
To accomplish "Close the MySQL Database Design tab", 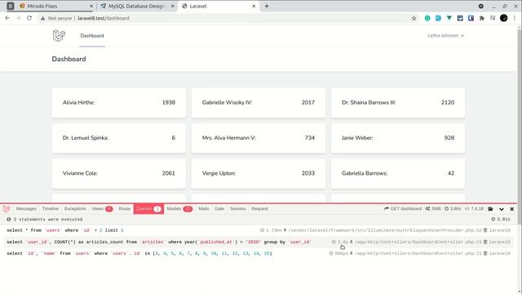I will point(172,6).
